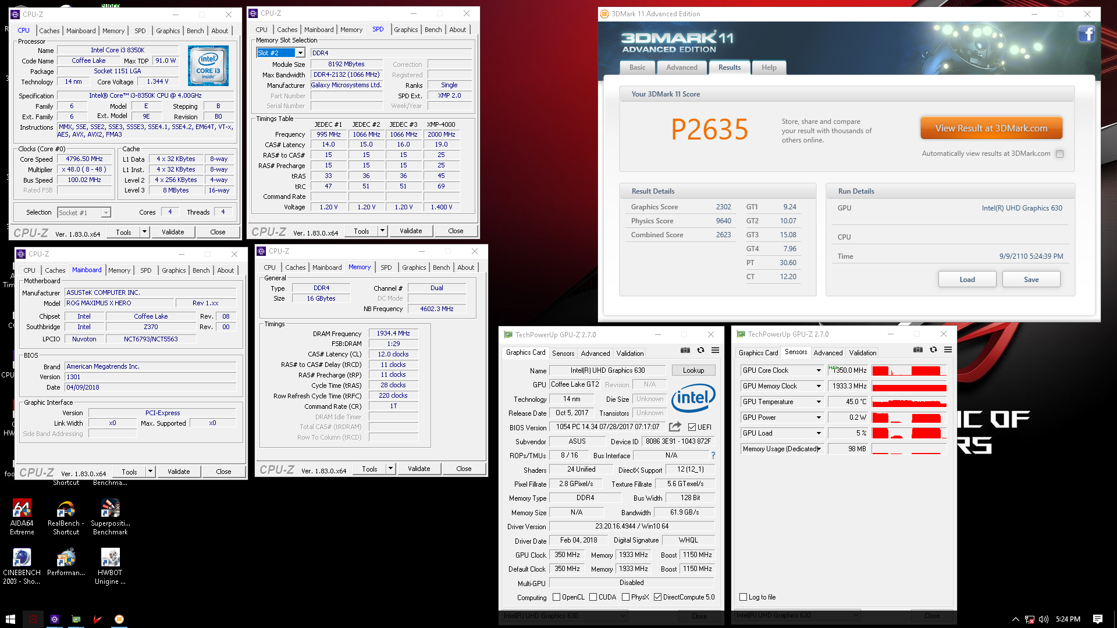Click CPU-Z icon in taskbar
1117x628 pixels.
[55, 619]
